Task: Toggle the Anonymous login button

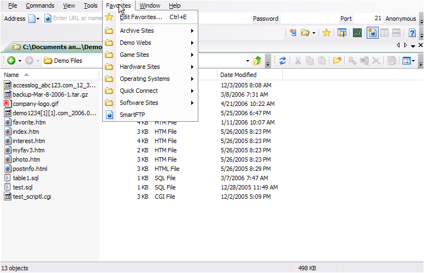Action: coord(401,19)
